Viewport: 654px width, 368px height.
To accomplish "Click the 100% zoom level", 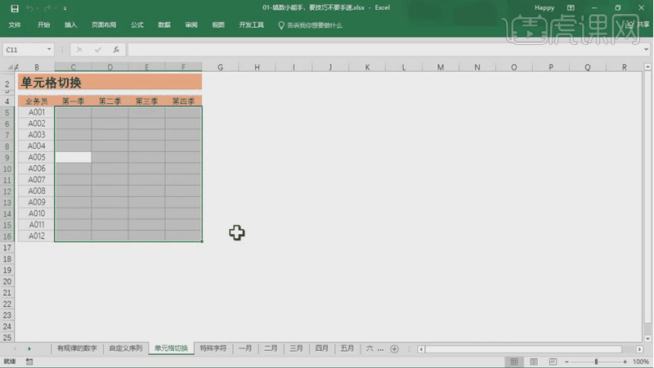I will coord(641,361).
